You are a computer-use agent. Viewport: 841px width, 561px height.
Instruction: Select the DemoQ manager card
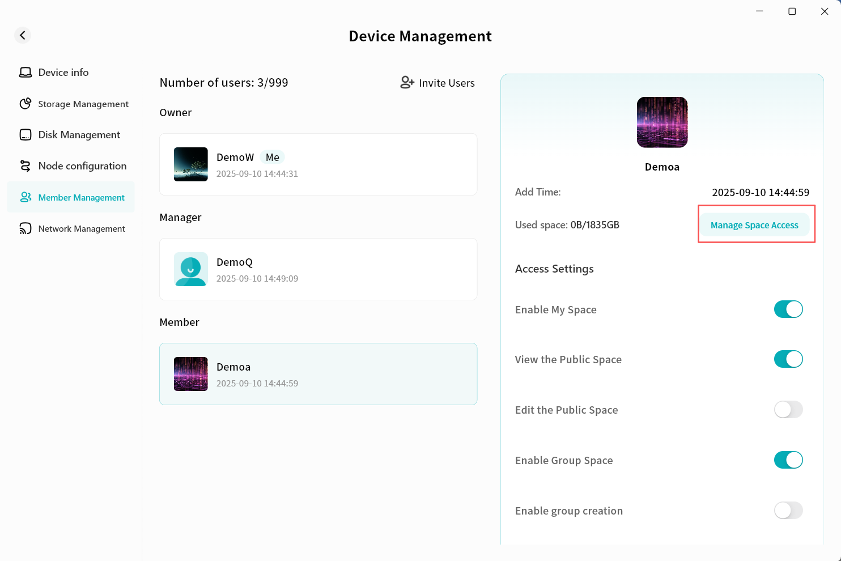318,269
